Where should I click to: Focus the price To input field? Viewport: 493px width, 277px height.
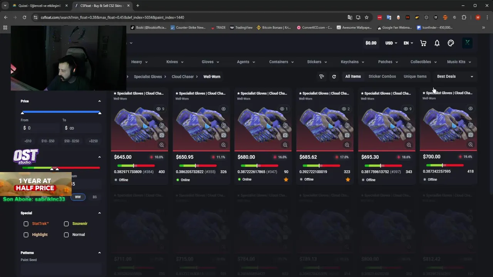82,128
